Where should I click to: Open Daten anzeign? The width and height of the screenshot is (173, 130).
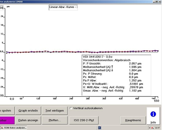click(x=28, y=120)
